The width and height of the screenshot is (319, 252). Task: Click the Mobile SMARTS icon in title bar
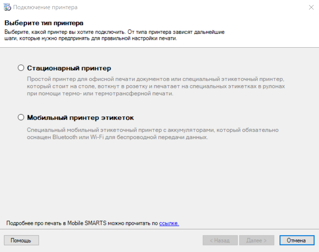click(x=7, y=7)
